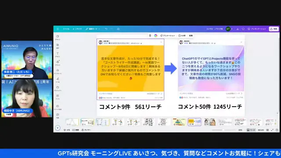Click the right post's インサイトを見る link

186,93
